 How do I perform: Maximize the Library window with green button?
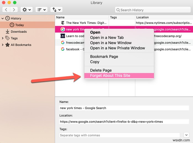(15, 2)
